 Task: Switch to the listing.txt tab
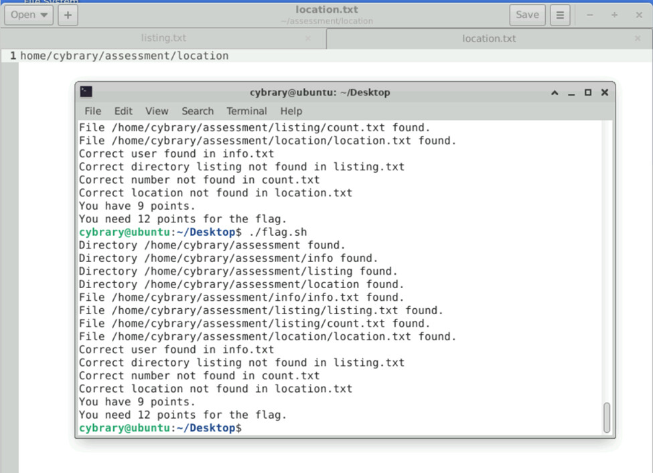163,39
